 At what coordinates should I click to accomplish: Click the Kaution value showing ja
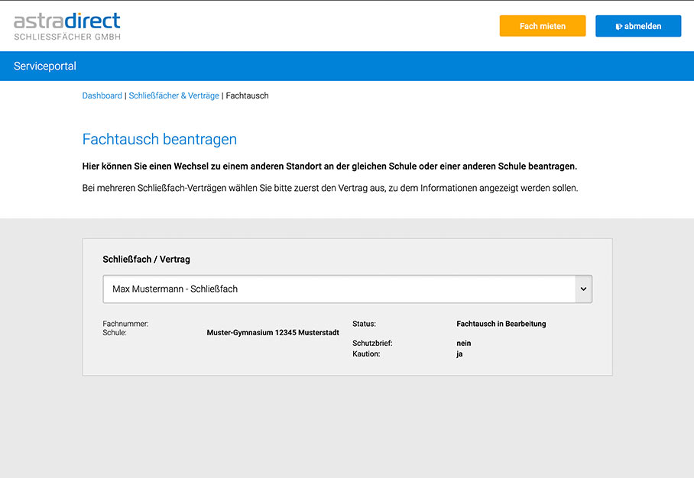click(x=459, y=353)
